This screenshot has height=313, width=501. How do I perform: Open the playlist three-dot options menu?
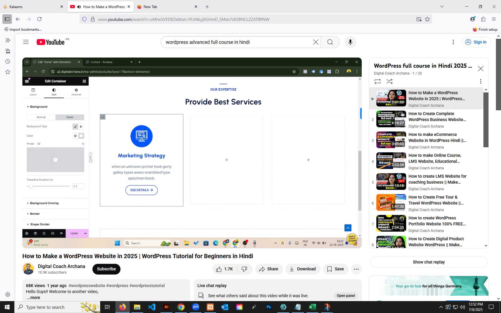[480, 81]
